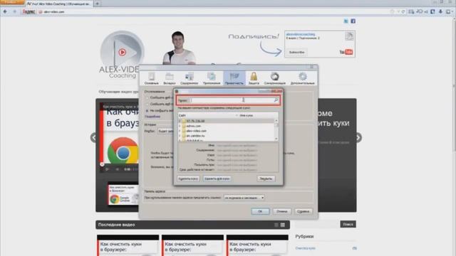Click the small thumbnail below the slider video
Screen dimensions: 456x256
(123, 194)
